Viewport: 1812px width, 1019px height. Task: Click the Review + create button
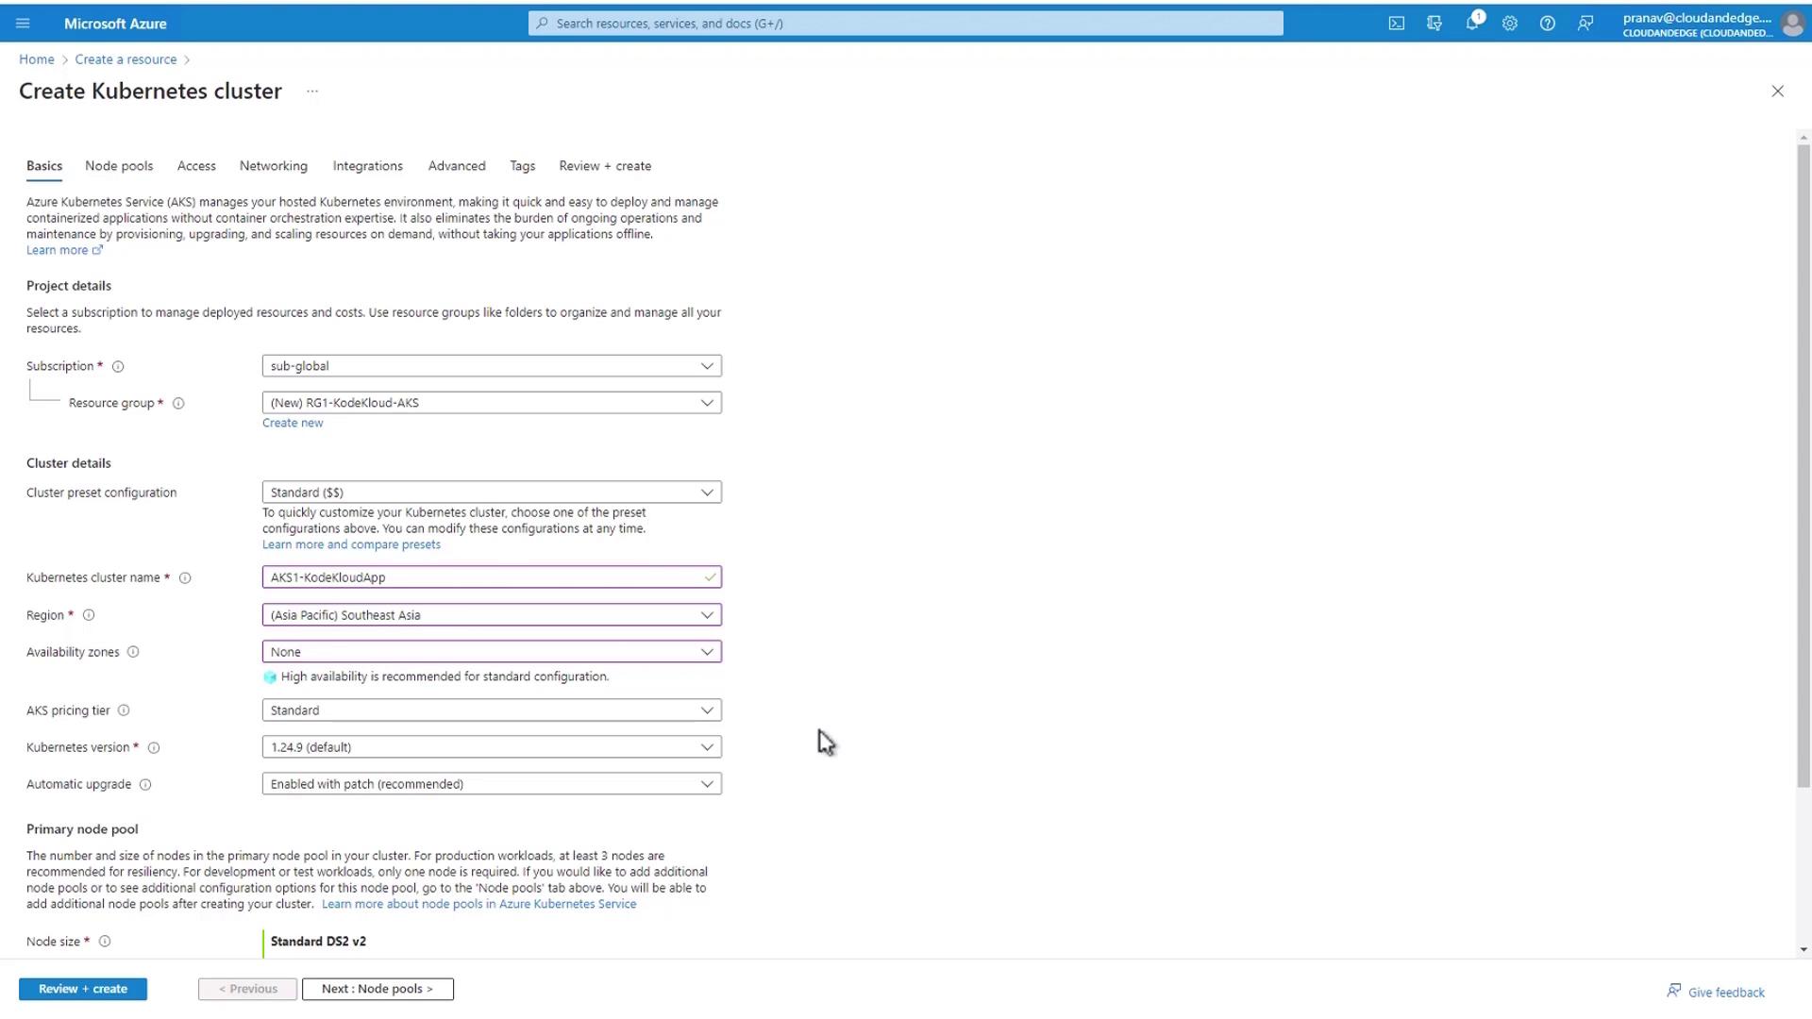[x=83, y=989]
